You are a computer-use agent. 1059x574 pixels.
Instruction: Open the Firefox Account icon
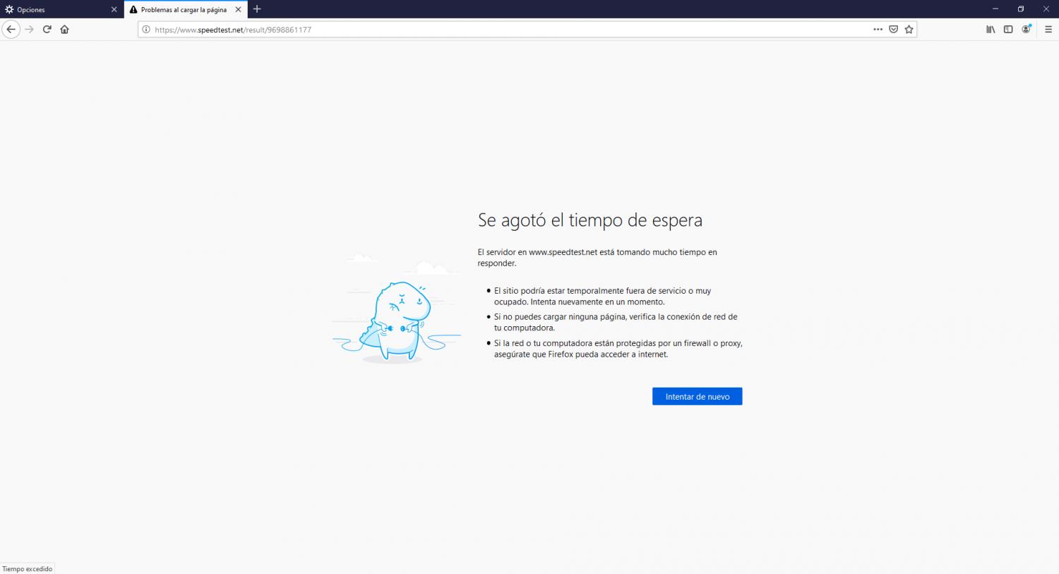(1026, 30)
